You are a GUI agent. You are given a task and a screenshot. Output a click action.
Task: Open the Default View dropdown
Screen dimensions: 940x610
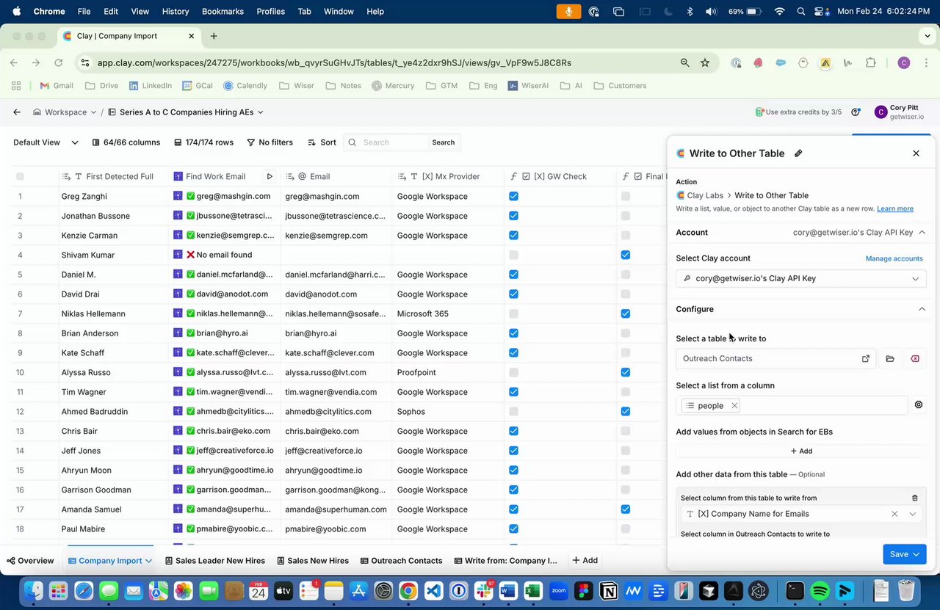[46, 142]
